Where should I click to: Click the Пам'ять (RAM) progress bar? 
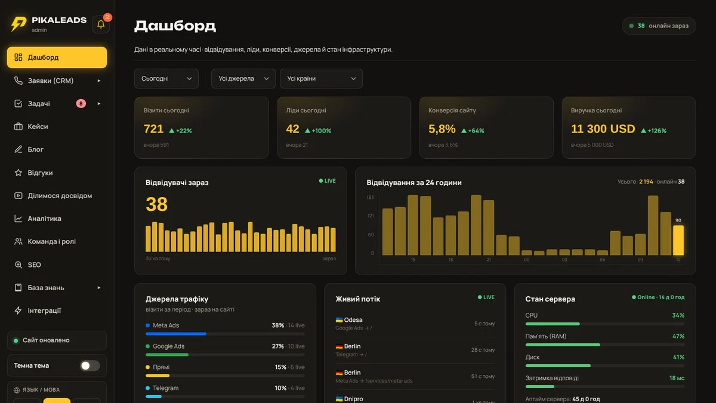[x=604, y=344]
